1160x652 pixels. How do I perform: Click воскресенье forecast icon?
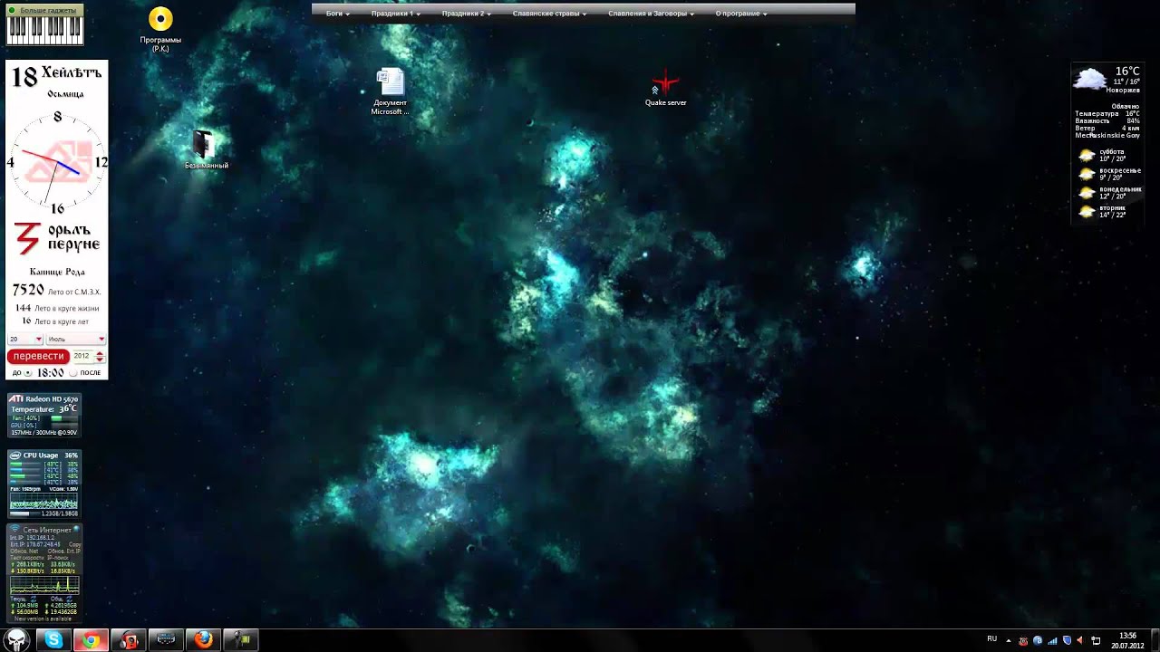point(1087,175)
